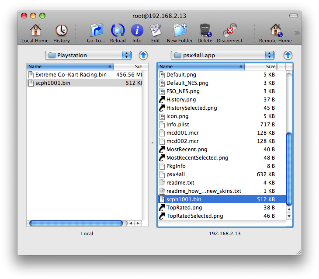Reload the current directory listing
The width and height of the screenshot is (319, 279).
[118, 31]
